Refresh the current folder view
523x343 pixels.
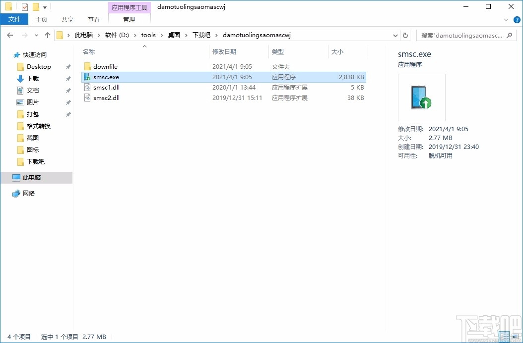click(x=405, y=35)
